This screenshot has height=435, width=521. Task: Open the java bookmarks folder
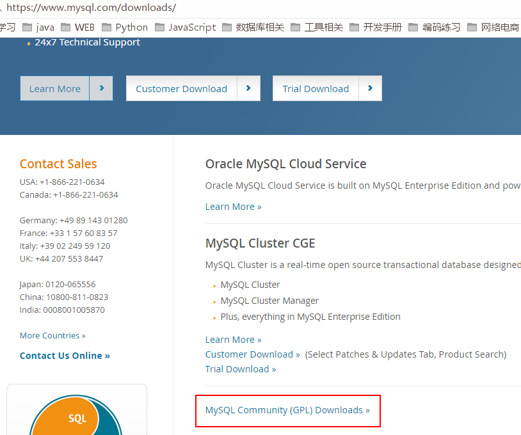pyautogui.click(x=38, y=28)
